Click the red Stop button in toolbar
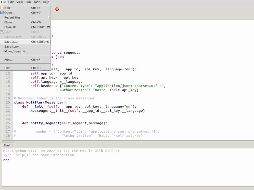 coord(57,9)
